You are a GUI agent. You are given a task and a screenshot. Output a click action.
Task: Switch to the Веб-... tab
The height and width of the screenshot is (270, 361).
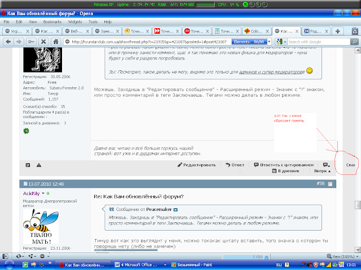pos(77,31)
